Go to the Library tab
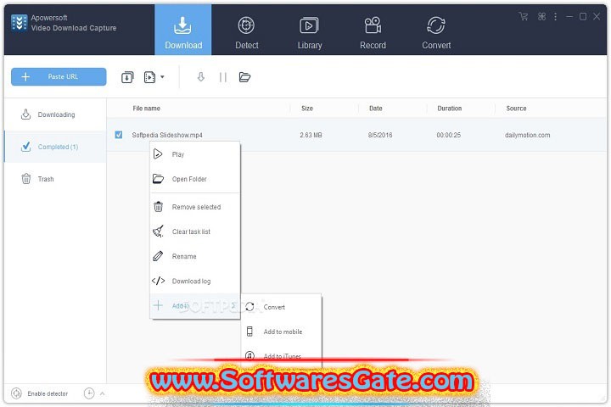 (310, 33)
